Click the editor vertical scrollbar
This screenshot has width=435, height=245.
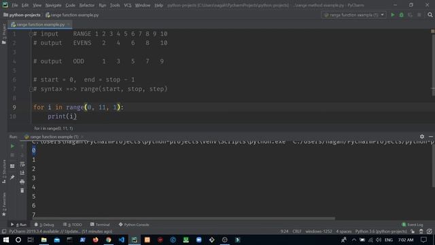pyautogui.click(x=433, y=65)
